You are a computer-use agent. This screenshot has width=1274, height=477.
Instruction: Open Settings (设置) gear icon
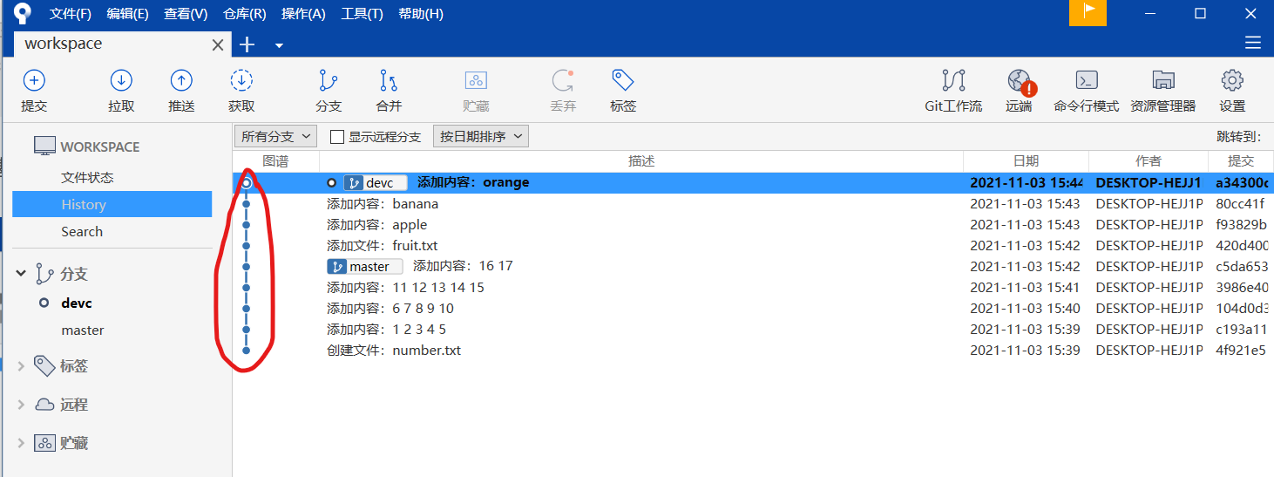[1232, 81]
